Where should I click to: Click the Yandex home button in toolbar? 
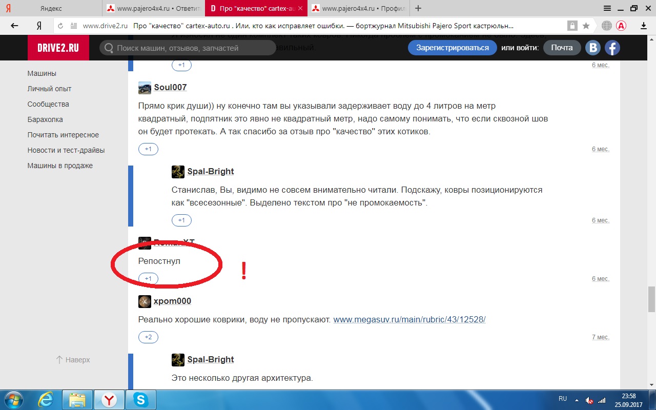point(39,26)
